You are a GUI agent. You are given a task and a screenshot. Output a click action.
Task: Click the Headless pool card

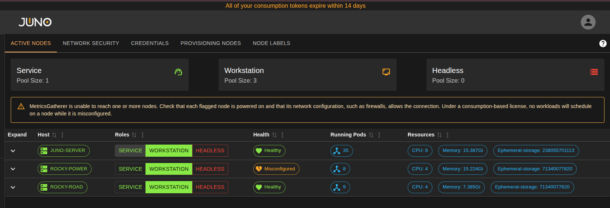click(x=515, y=75)
